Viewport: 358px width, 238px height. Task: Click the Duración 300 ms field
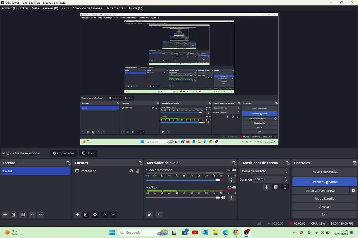tap(268, 179)
